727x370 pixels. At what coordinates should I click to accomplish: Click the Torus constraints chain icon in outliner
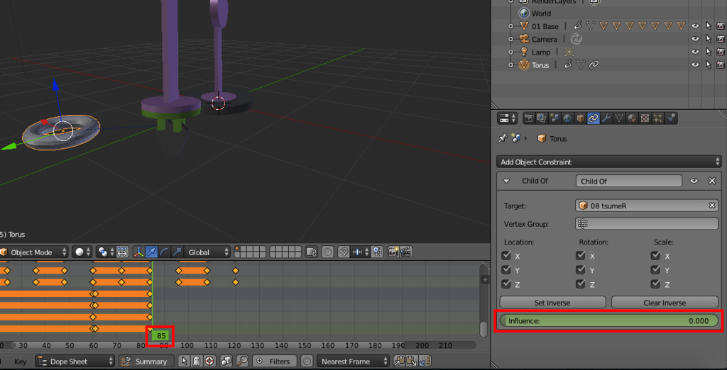(x=594, y=65)
